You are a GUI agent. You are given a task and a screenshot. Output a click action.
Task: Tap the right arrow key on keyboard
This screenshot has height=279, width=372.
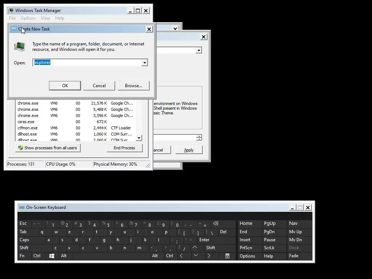click(x=209, y=256)
